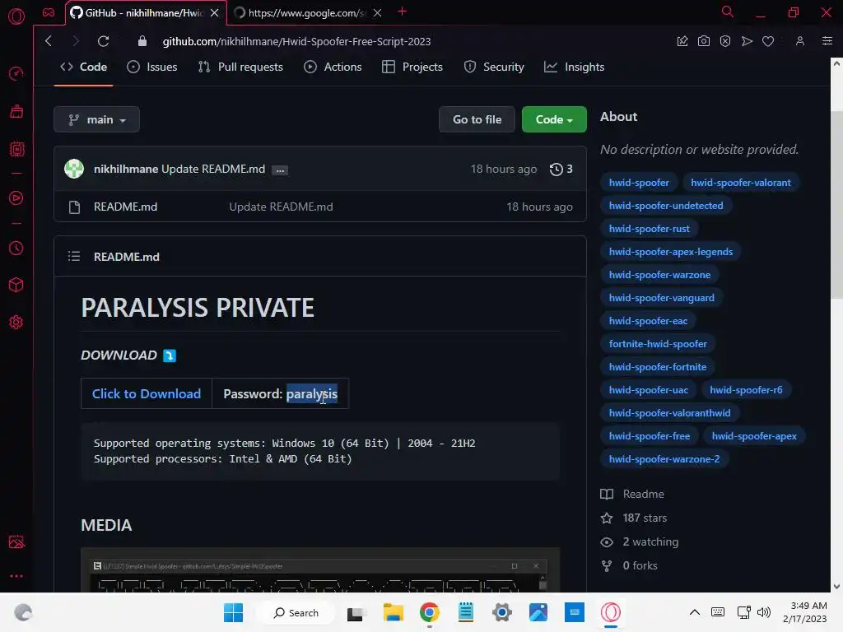Image resolution: width=843 pixels, height=632 pixels.
Task: Open the Player icon in sidebar
Action: [16, 197]
